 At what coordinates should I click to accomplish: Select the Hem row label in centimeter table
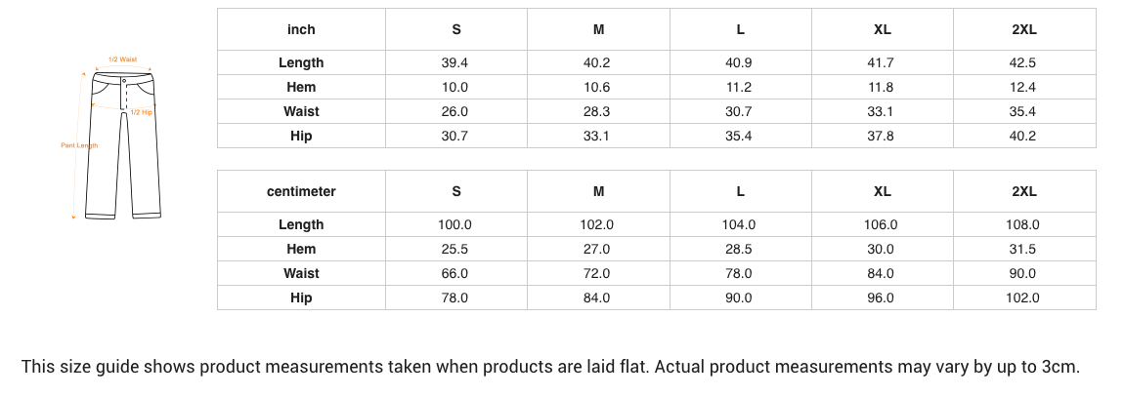(301, 249)
